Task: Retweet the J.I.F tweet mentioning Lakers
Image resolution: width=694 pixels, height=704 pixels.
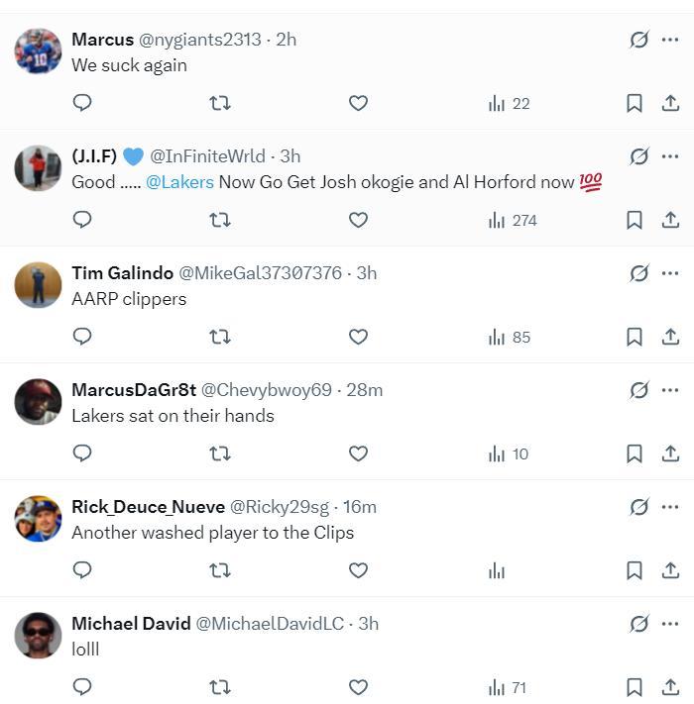Action: click(220, 220)
